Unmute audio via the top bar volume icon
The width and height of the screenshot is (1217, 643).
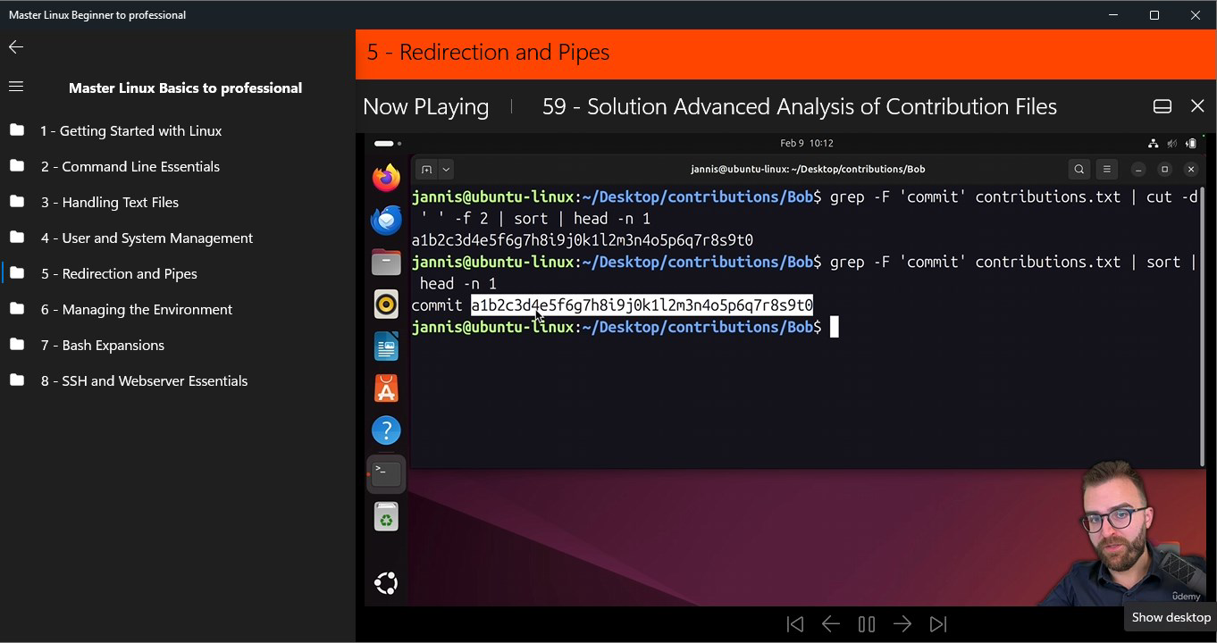pyautogui.click(x=1172, y=143)
